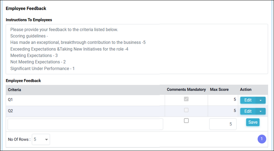Go to page 1 in pagination
Image resolution: width=274 pixels, height=151 pixels.
tap(262, 139)
